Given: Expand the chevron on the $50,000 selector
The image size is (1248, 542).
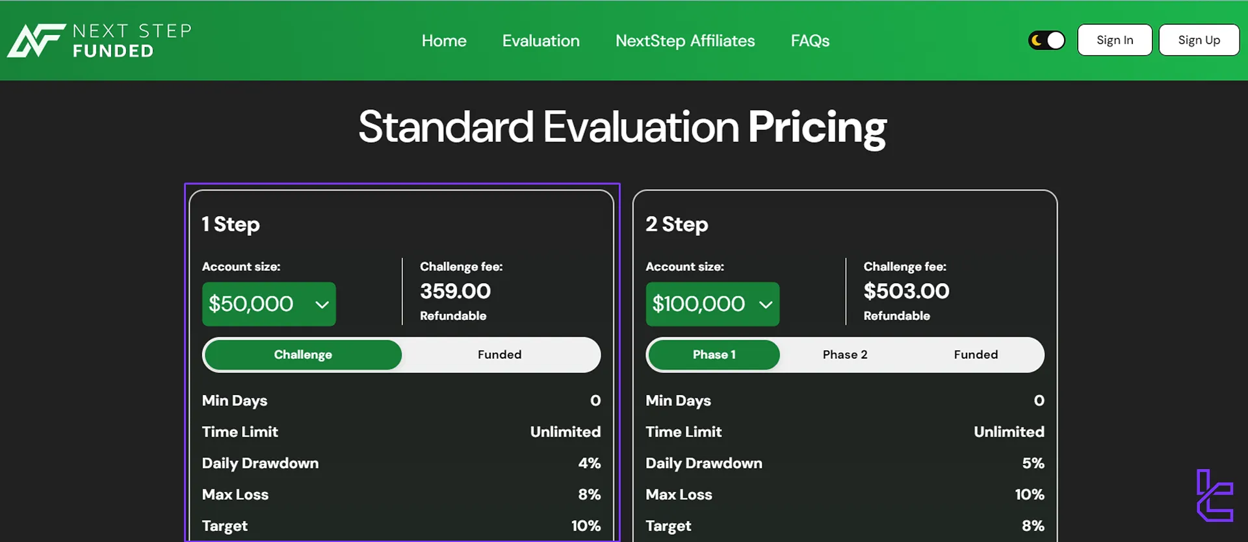Looking at the screenshot, I should (321, 303).
